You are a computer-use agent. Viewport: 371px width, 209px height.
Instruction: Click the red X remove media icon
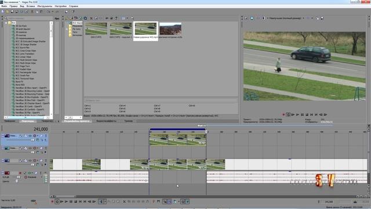[92, 18]
